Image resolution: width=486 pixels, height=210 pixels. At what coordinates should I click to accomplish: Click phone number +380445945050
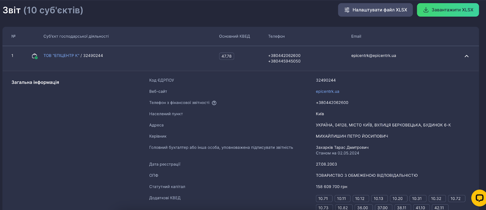click(284, 61)
